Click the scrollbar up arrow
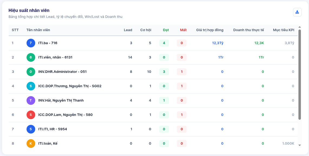Viewport: 309px width, 156px height. coord(300,27)
